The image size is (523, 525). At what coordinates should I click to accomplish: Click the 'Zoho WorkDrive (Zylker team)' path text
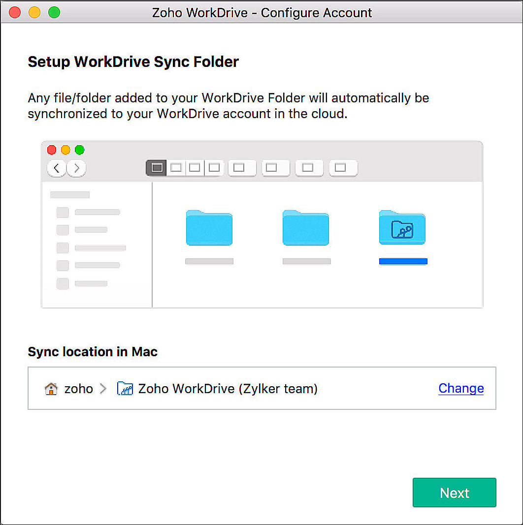pos(228,388)
